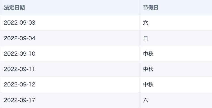This screenshot has width=212, height=108.
Task: Click the 法定日期 column header
Action: point(14,8)
